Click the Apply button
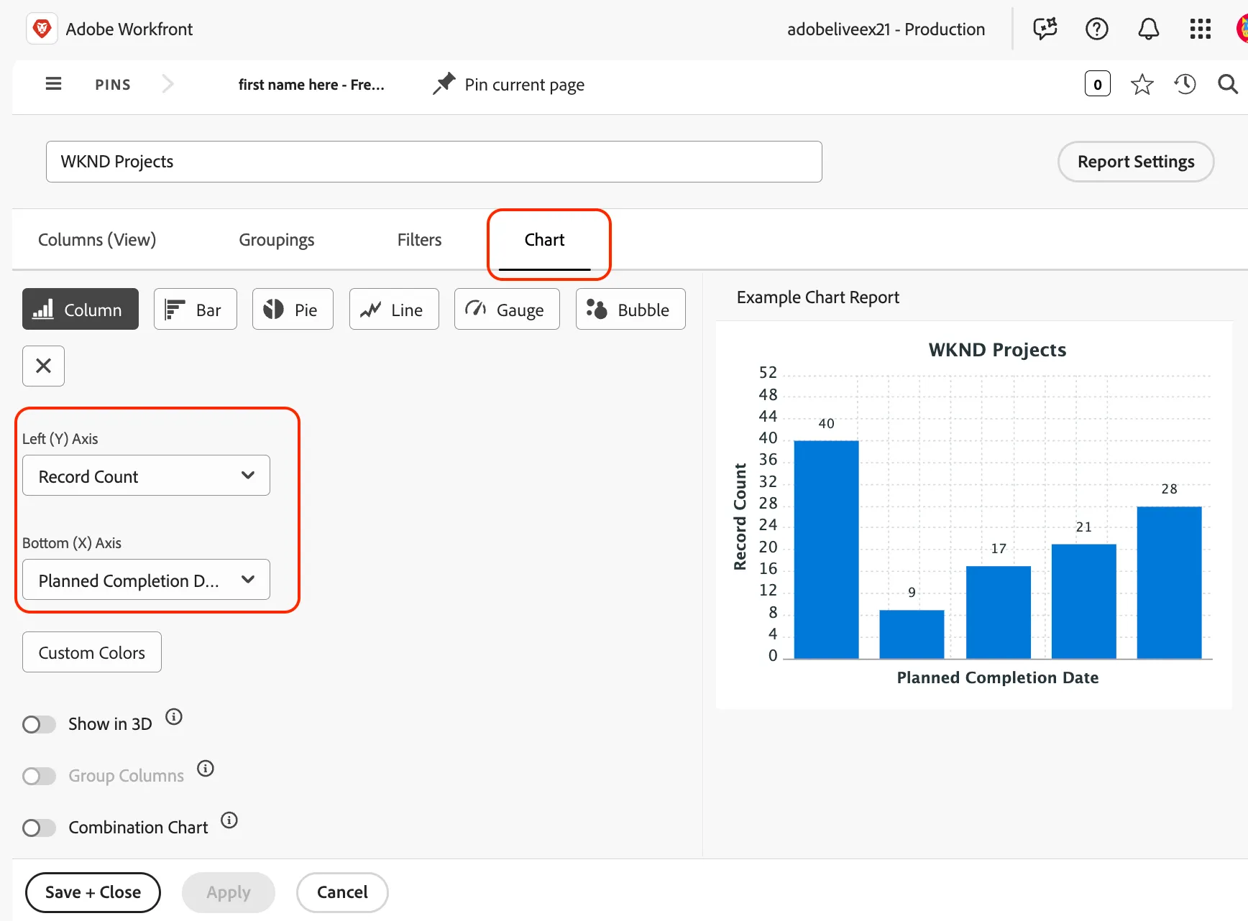The width and height of the screenshot is (1248, 921). coord(229,892)
